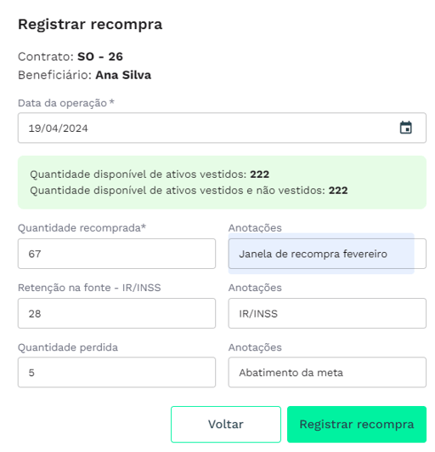Click the Data da operação date field
This screenshot has width=435, height=452.
click(x=222, y=128)
